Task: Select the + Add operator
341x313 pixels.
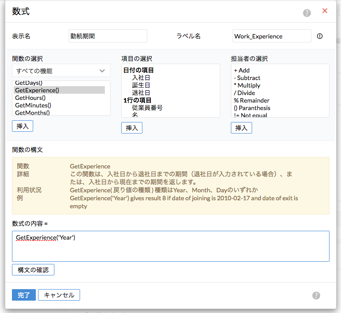Action: tap(242, 70)
